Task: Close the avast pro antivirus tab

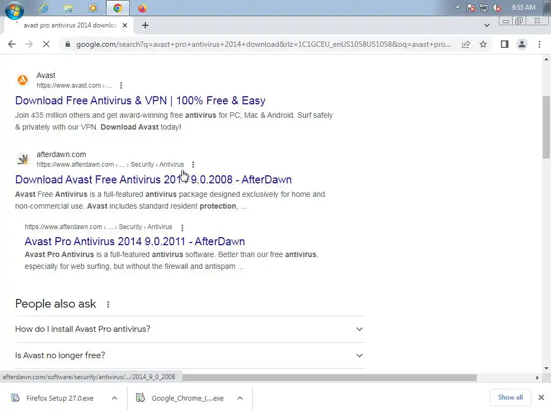Action: tap(125, 25)
